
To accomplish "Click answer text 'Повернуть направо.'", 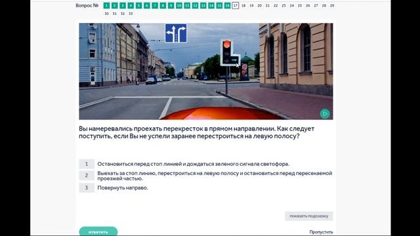I will point(123,188).
